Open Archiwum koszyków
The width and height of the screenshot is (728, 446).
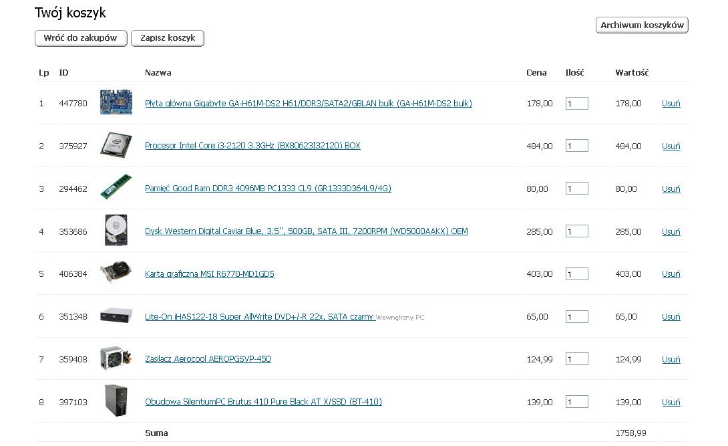pyautogui.click(x=642, y=25)
